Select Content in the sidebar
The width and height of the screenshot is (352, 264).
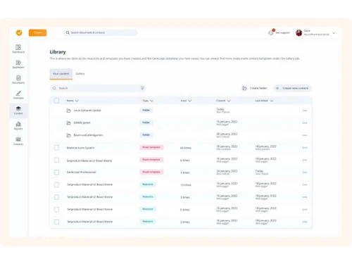(x=18, y=111)
